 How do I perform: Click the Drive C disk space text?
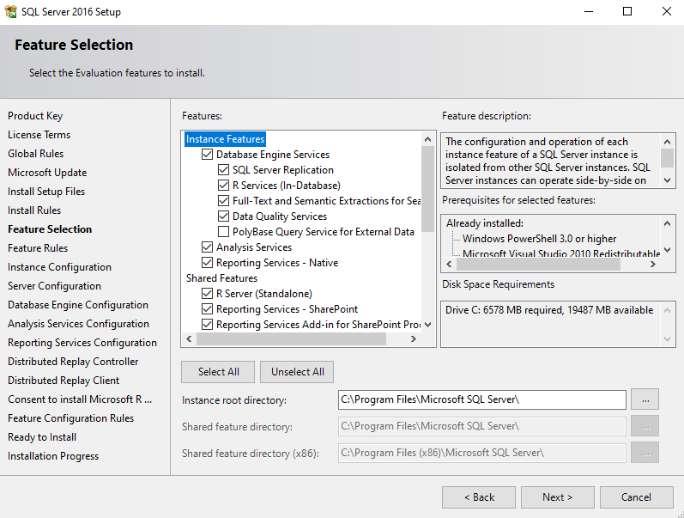click(549, 310)
